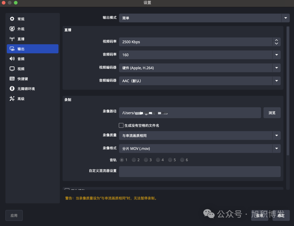Viewport: 294px width, 226px height.
Task: Open 直播 (Stream) settings via its icon
Action: (12, 39)
